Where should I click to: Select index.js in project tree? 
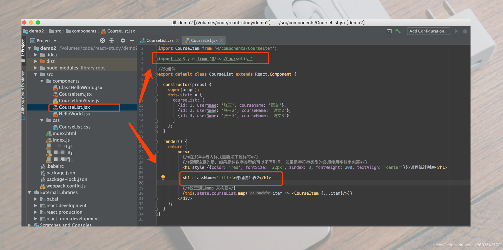pos(61,140)
